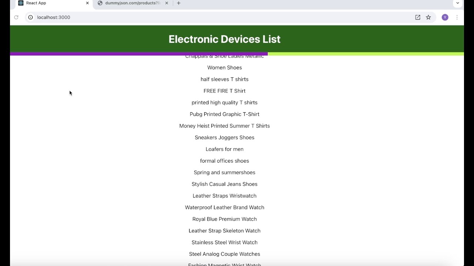474x266 pixels.
Task: Click the localhost:3000 address bar
Action: [222, 17]
